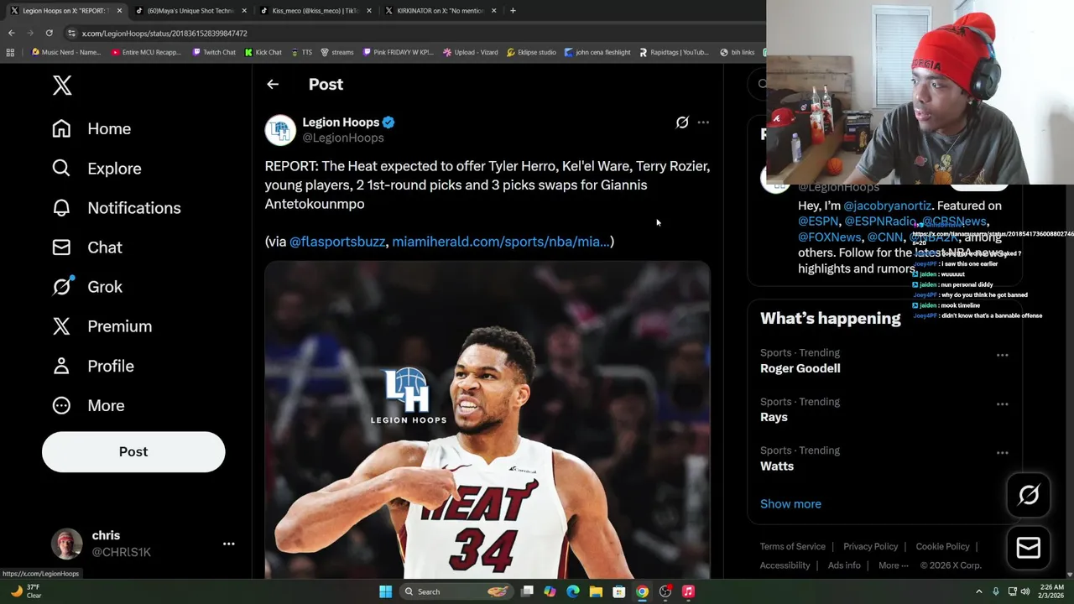Open Microsoft Edge from the taskbar
The width and height of the screenshot is (1074, 604).
573,591
